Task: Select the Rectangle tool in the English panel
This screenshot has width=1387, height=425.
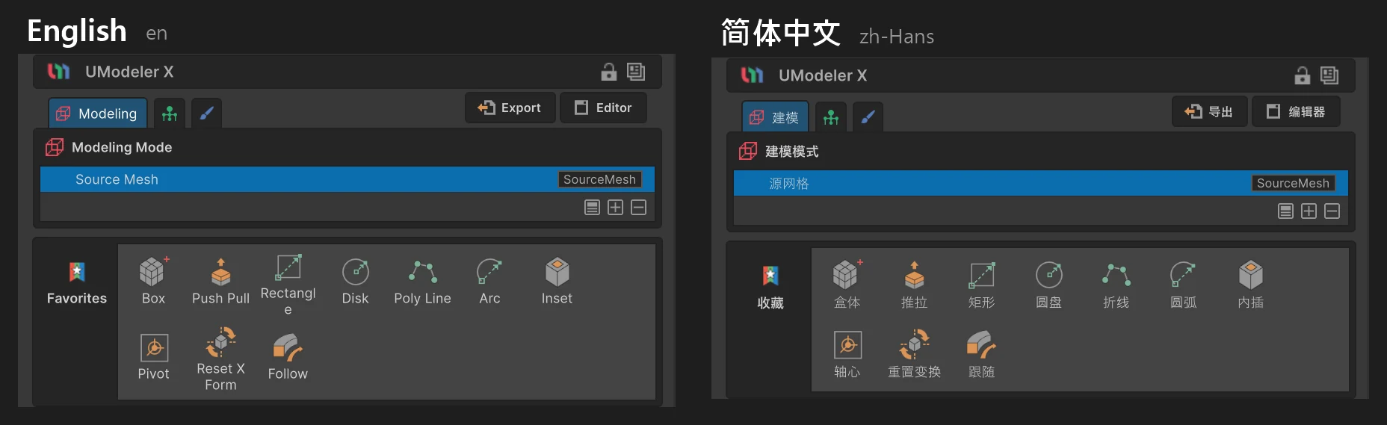Action: tap(288, 285)
